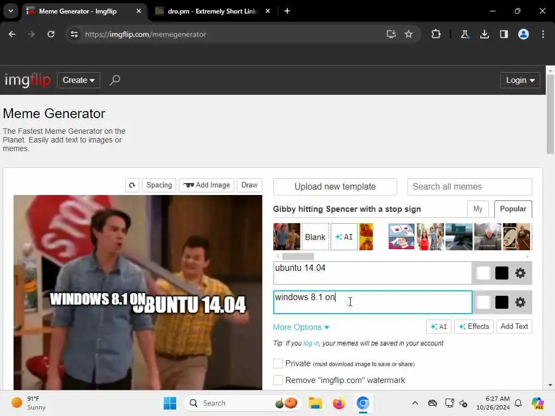
Task: Toggle browser side panel icon
Action: pyautogui.click(x=504, y=34)
